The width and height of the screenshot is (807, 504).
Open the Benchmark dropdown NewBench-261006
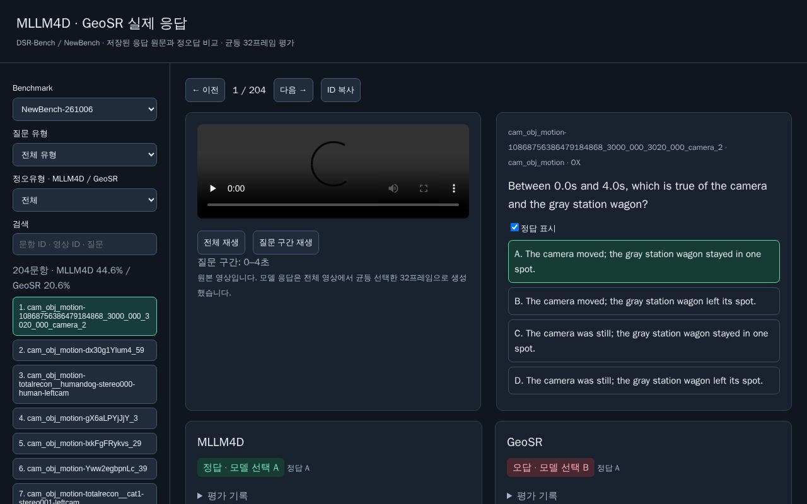click(84, 109)
